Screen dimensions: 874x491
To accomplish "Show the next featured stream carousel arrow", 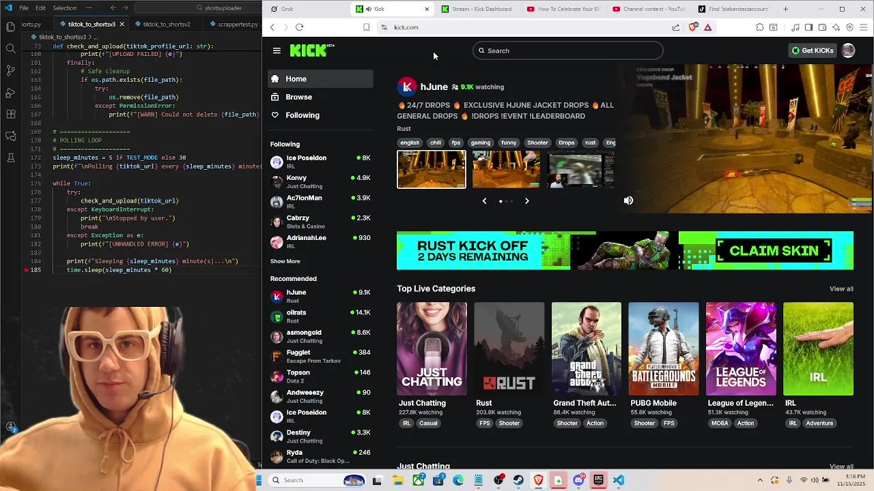I will [x=526, y=201].
